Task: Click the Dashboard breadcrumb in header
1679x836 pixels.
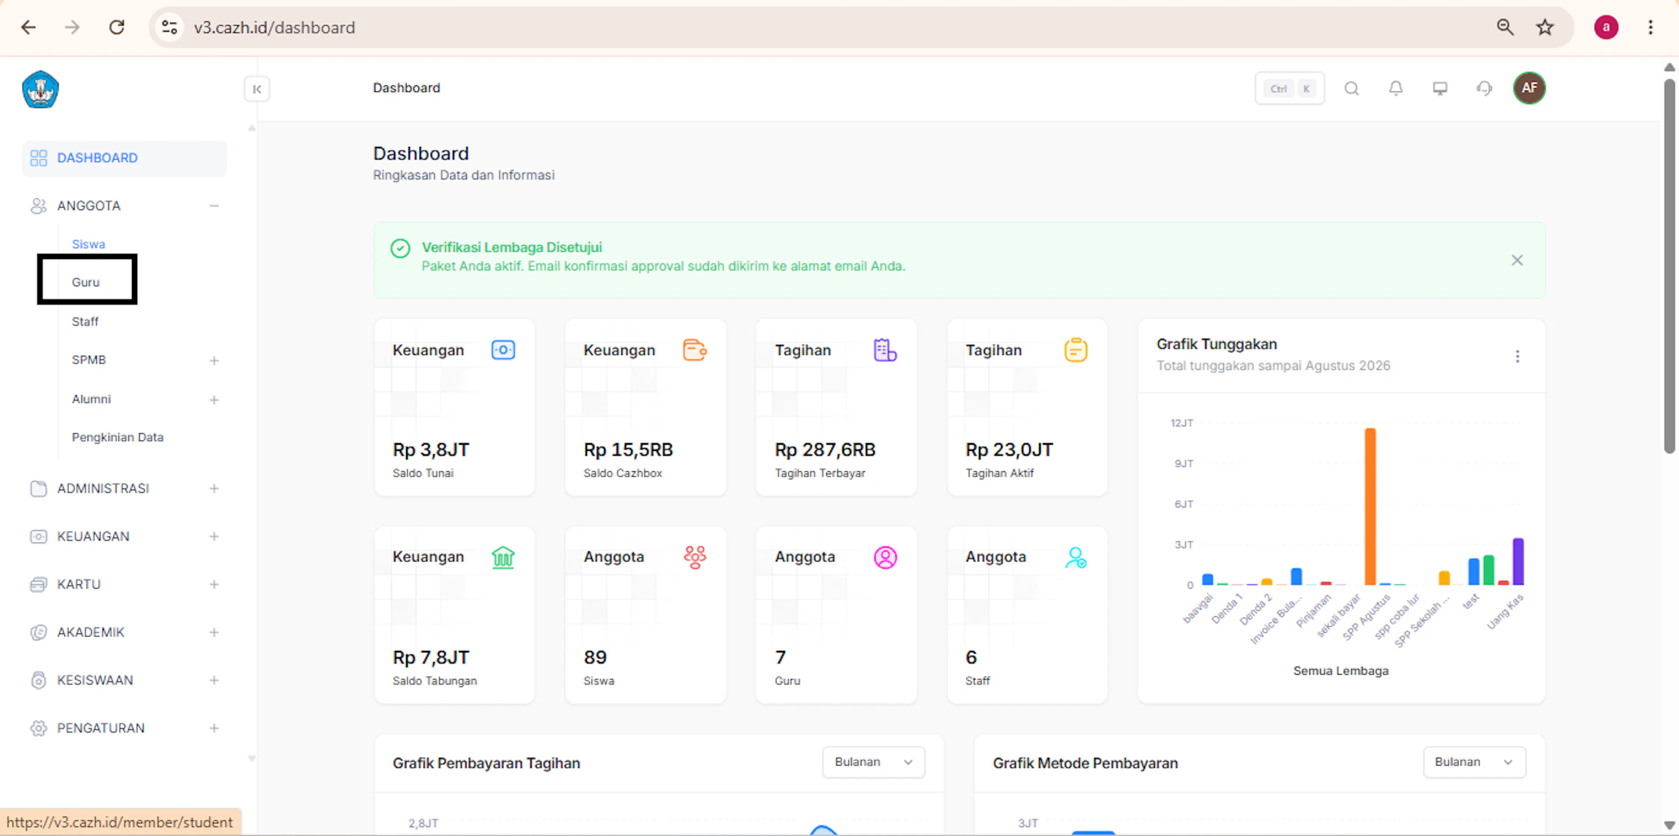Action: (407, 88)
